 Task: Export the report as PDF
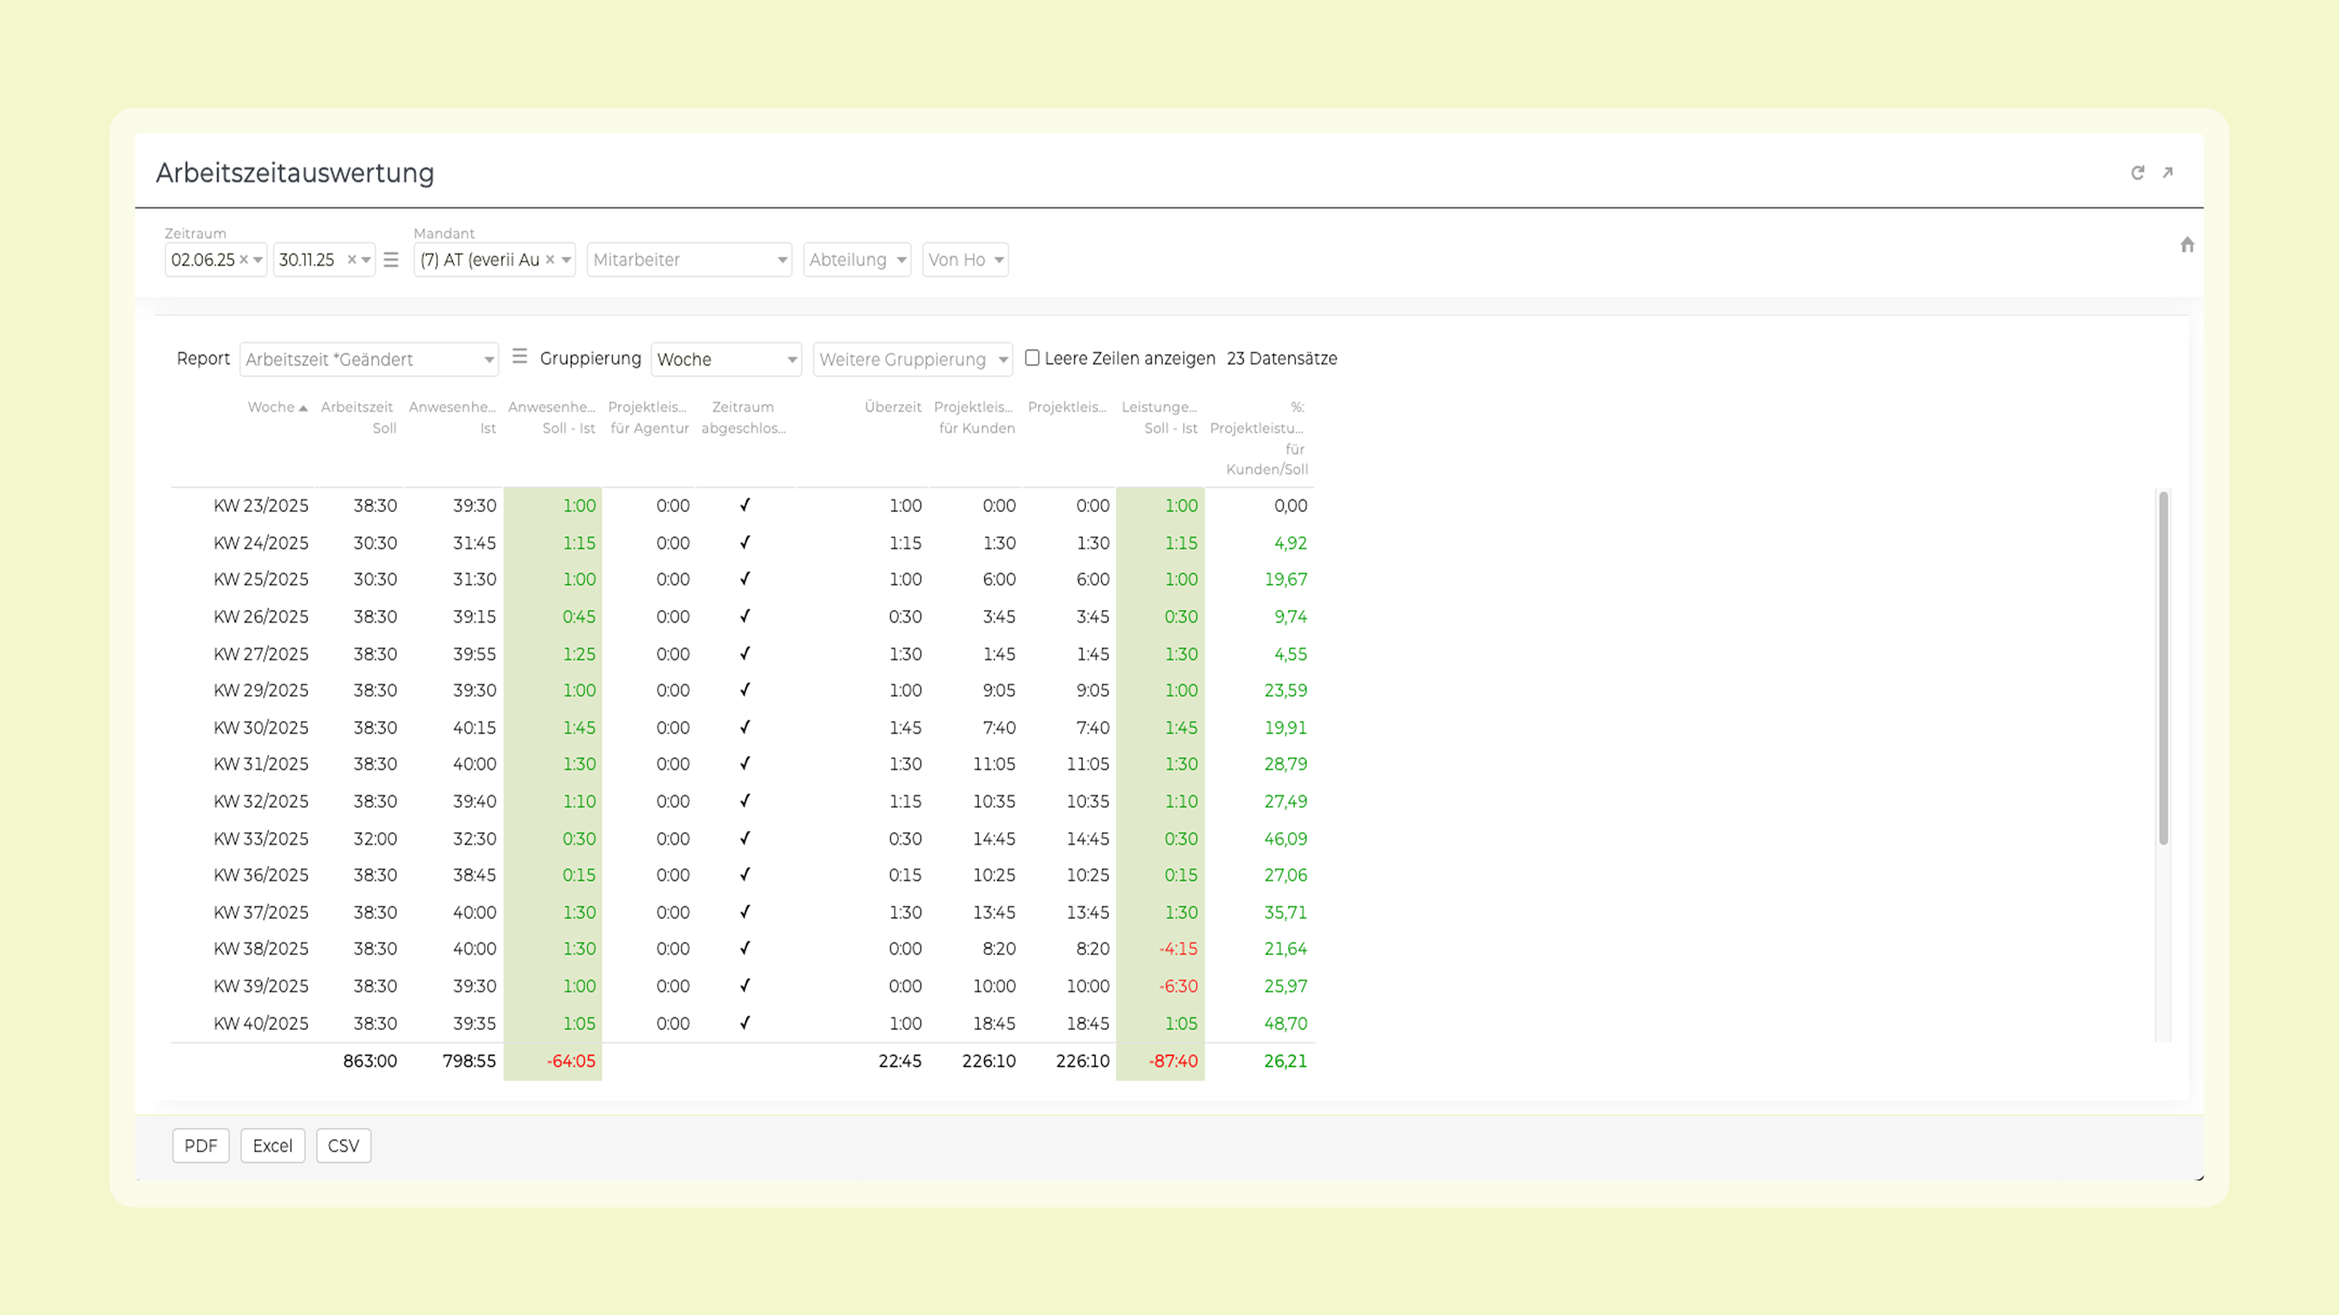200,1145
